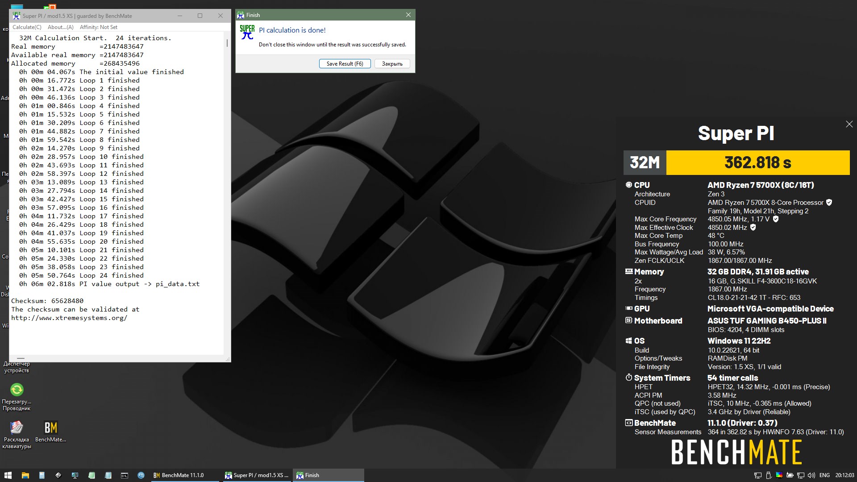This screenshot has width=857, height=482.
Task: Click the safely remove USB tray icon
Action: (768, 475)
